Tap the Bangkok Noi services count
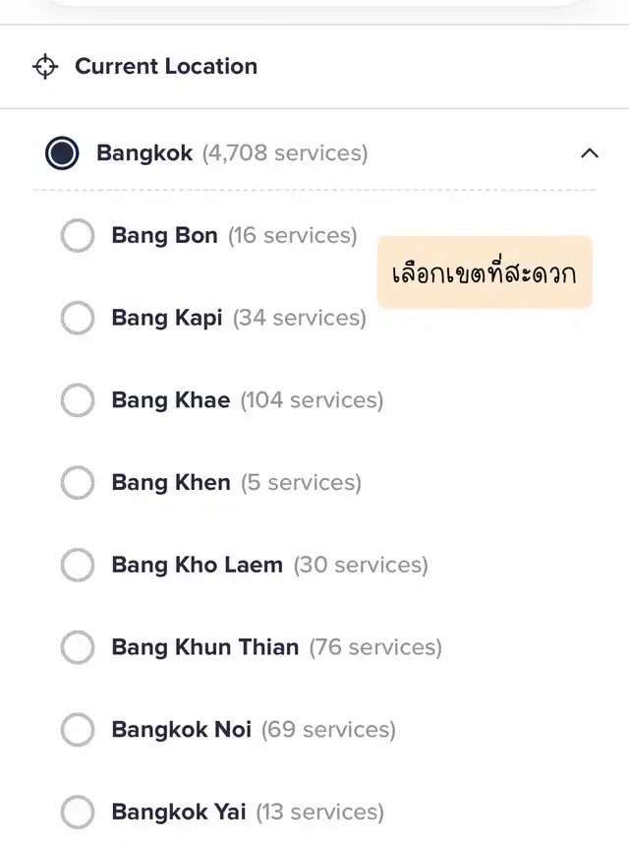This screenshot has width=629, height=842. pos(328,730)
